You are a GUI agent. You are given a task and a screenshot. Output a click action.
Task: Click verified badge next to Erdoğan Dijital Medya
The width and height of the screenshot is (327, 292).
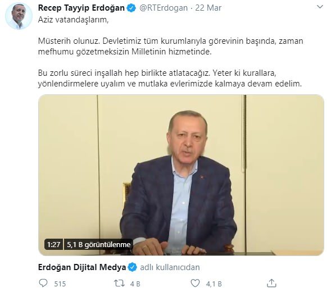133,267
